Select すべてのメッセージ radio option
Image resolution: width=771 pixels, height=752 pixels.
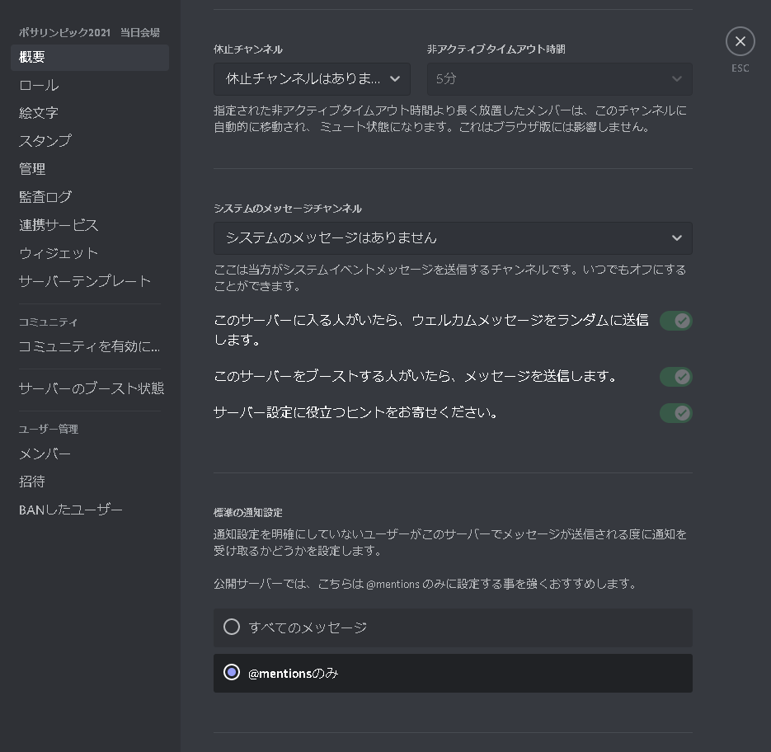click(453, 628)
